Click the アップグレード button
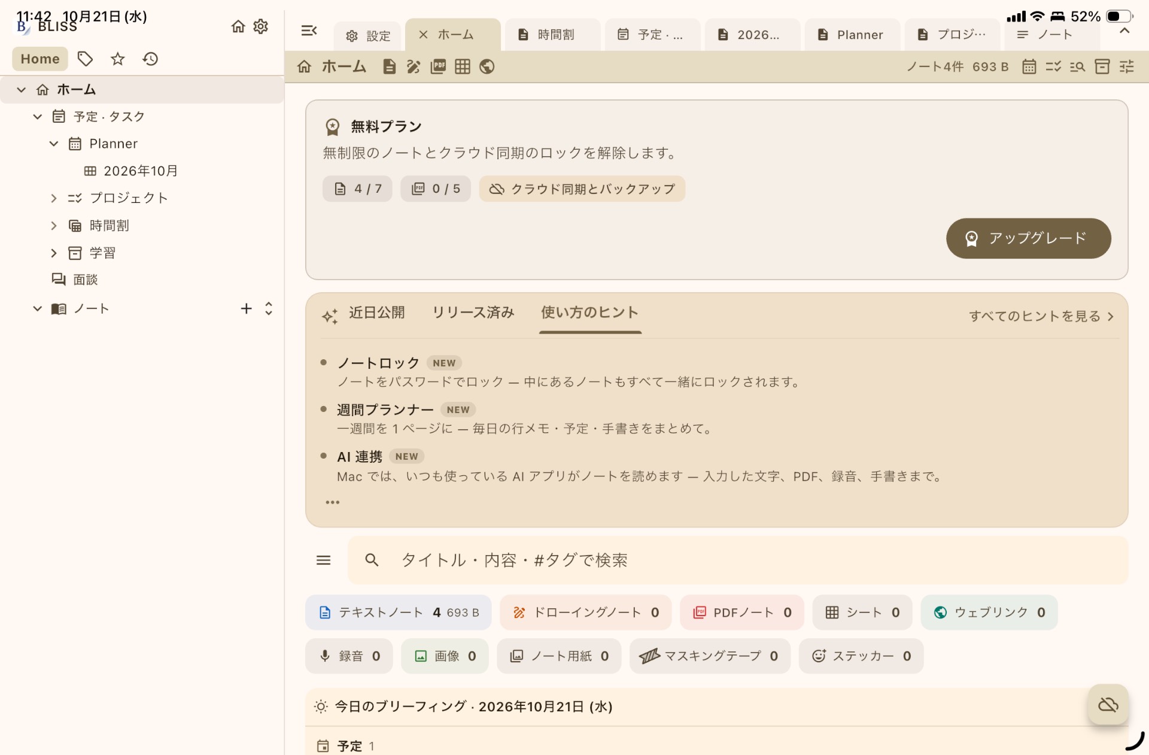 coord(1028,238)
